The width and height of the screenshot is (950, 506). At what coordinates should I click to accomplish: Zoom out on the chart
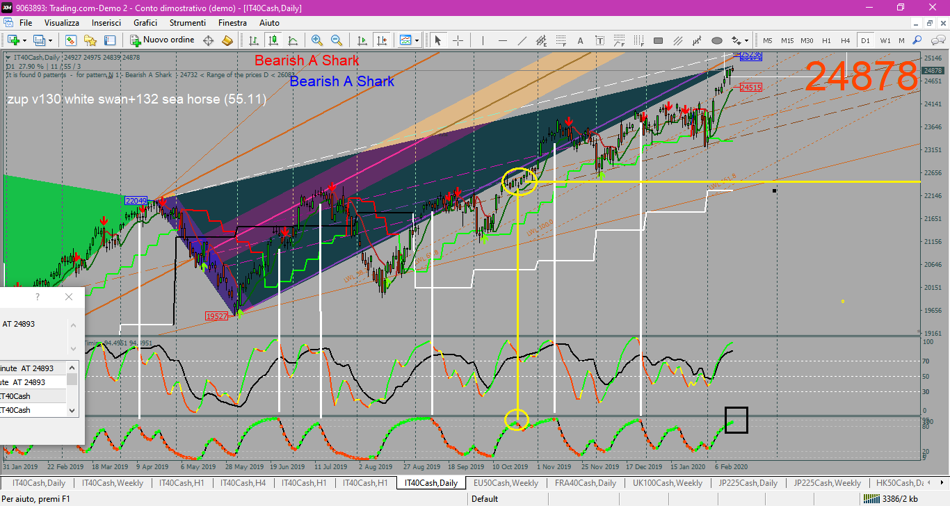(x=337, y=40)
